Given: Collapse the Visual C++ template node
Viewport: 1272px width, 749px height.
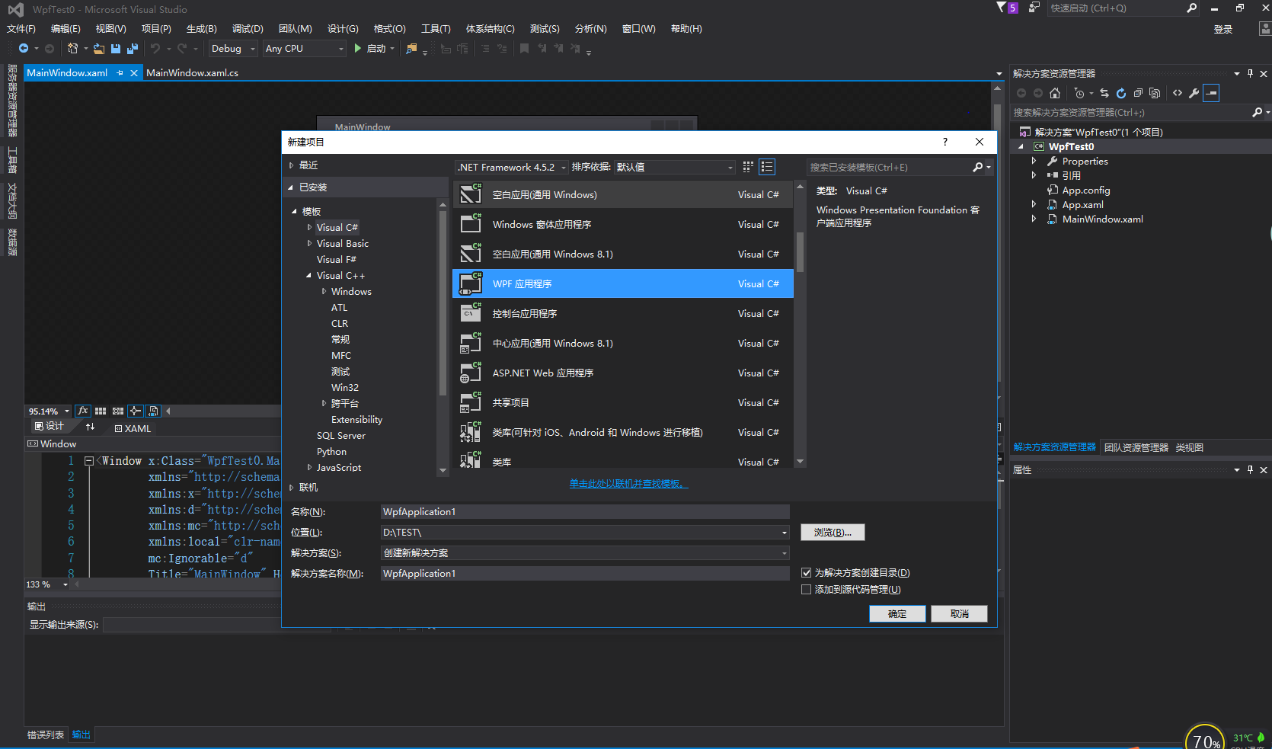Looking at the screenshot, I should (309, 275).
